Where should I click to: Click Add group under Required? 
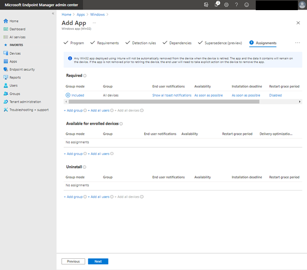[x=74, y=110]
